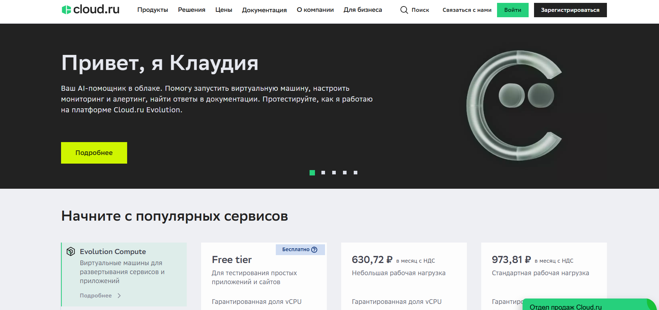Click the green Войти button
The width and height of the screenshot is (659, 310).
click(x=513, y=10)
